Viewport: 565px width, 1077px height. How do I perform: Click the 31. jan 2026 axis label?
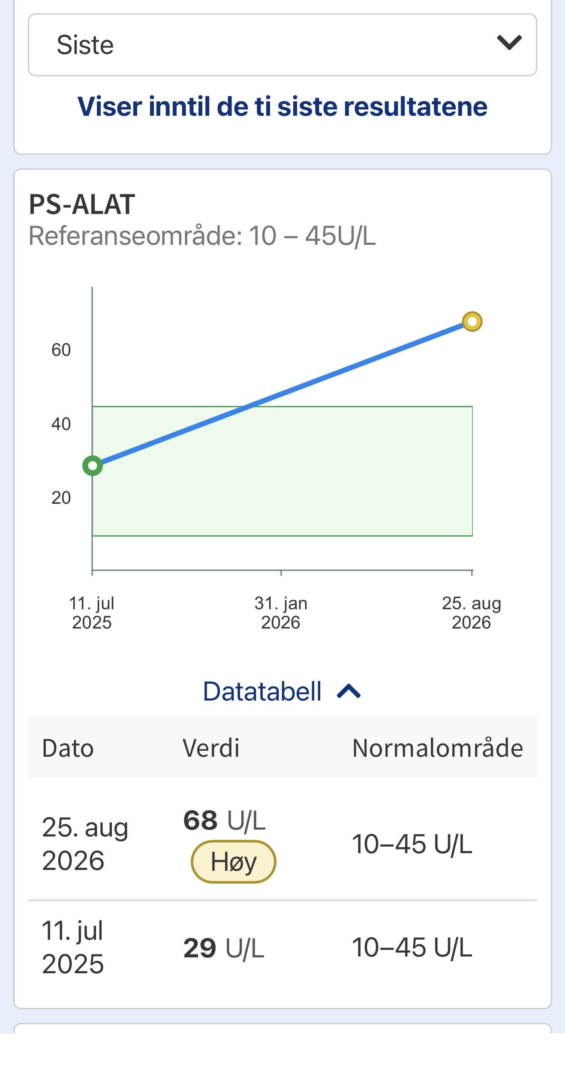[x=281, y=613]
